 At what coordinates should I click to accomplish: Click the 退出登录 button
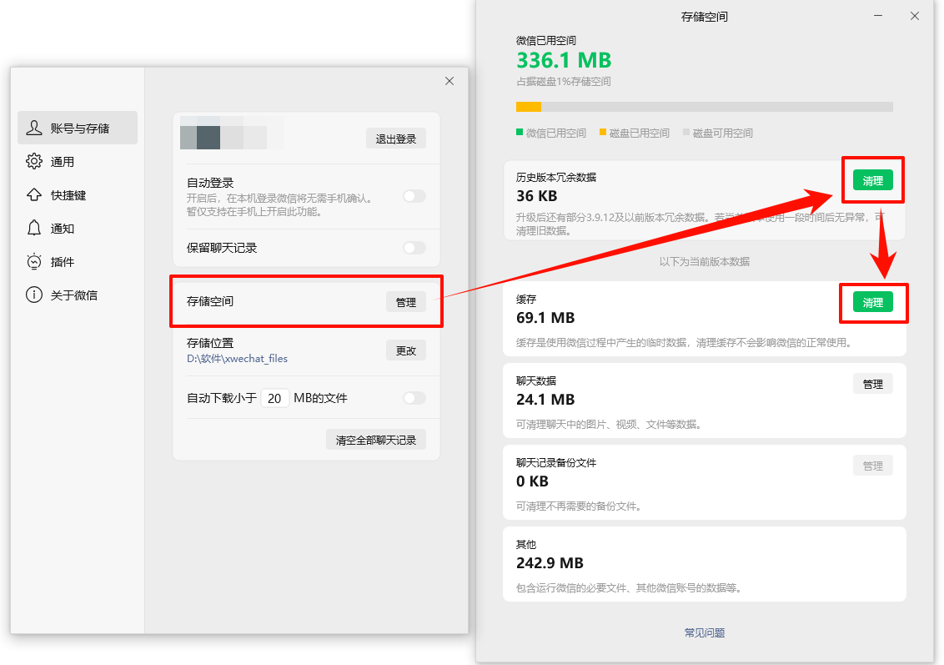tap(395, 139)
